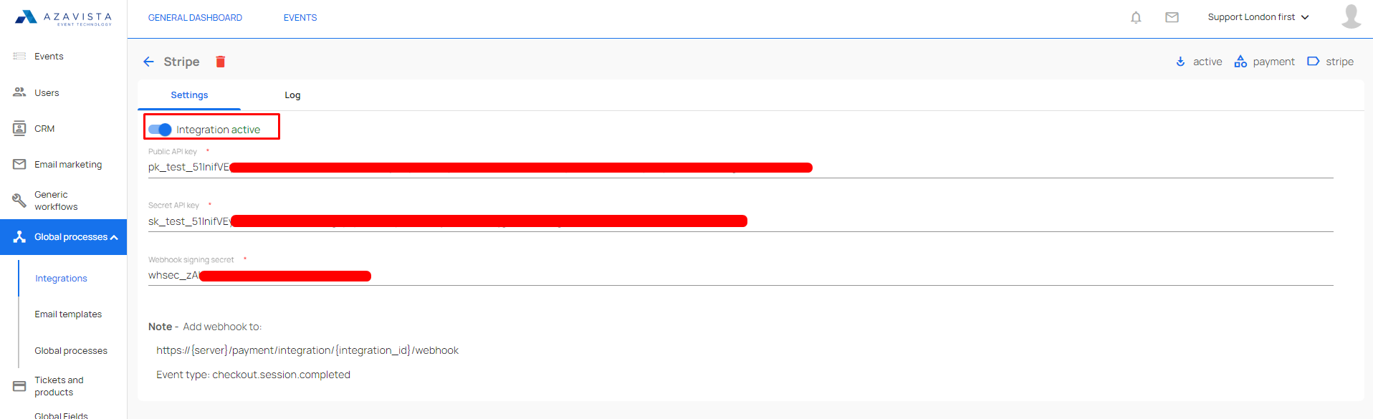This screenshot has width=1373, height=419.
Task: Click the active status download icon
Action: click(x=1180, y=62)
